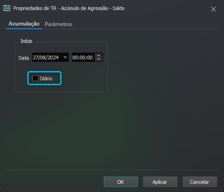Close the Propriedades de TR dialog
The image size is (224, 192).
pos(213,9)
